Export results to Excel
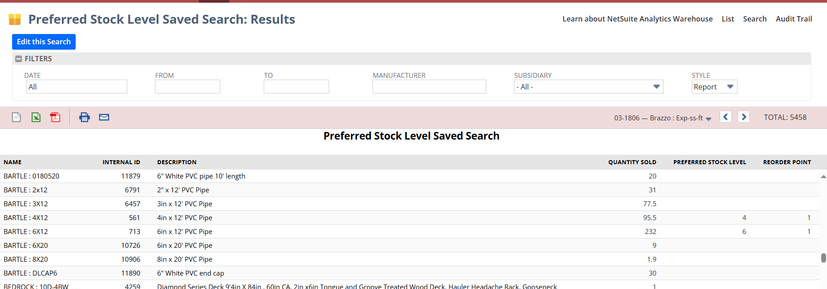Image resolution: width=827 pixels, height=289 pixels. 36,117
